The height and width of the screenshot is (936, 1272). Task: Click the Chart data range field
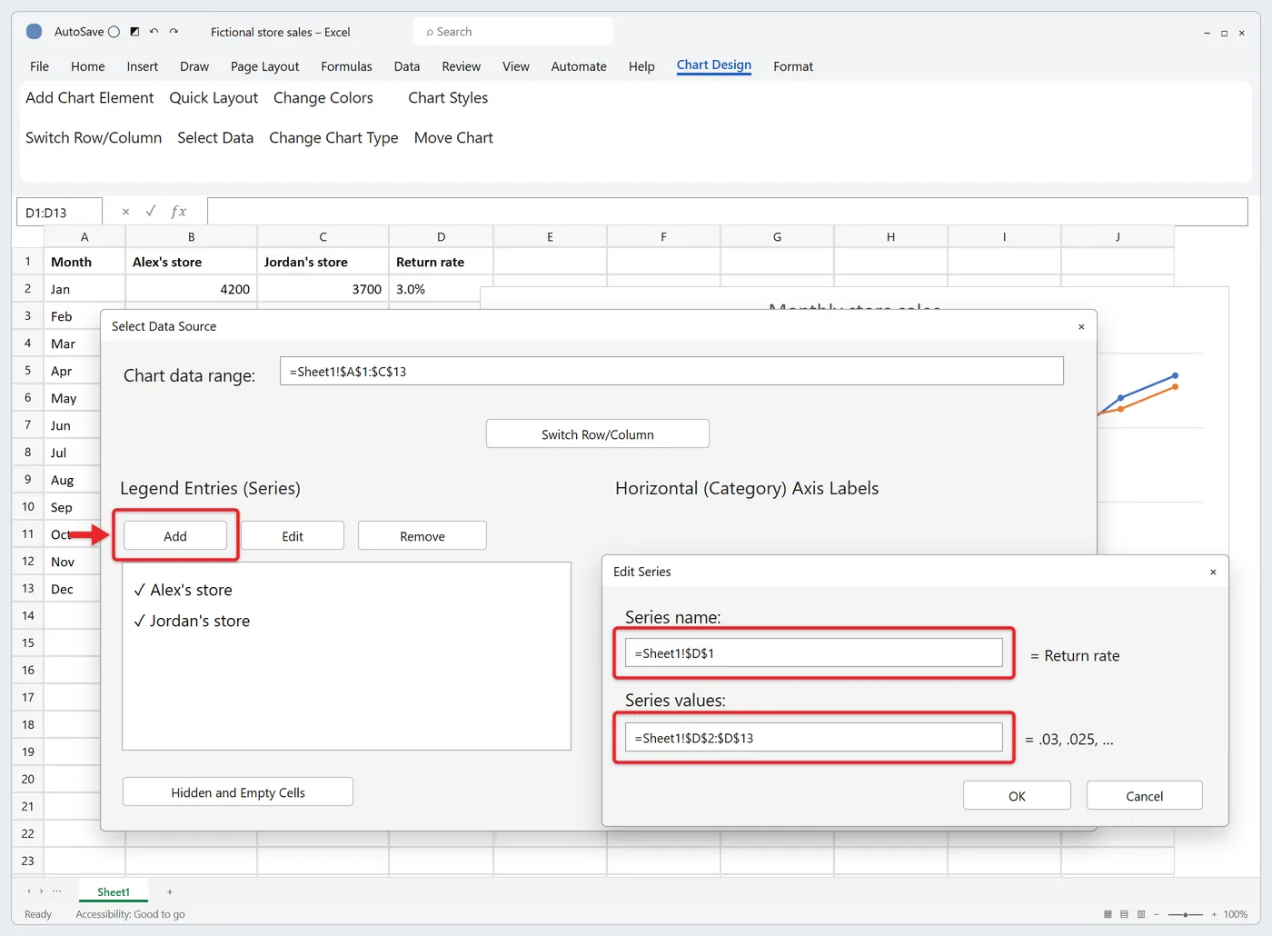click(671, 371)
